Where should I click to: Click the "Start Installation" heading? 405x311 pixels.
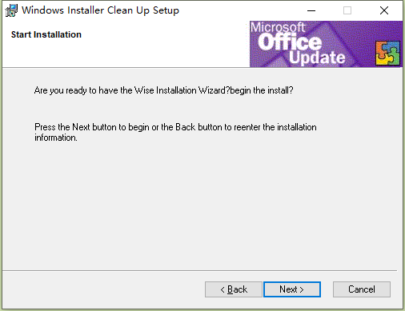pos(46,34)
